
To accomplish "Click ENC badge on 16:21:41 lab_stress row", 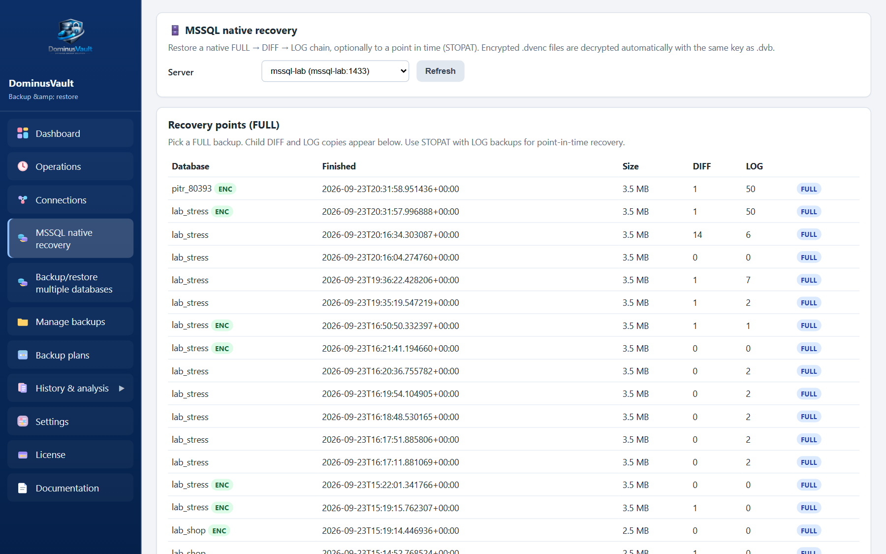I will point(222,349).
